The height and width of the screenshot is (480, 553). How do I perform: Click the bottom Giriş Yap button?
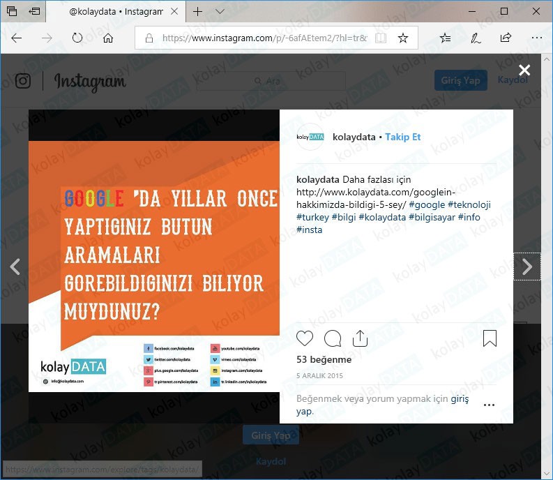[271, 435]
